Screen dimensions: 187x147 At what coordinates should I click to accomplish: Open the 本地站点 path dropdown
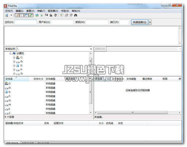tap(91, 49)
